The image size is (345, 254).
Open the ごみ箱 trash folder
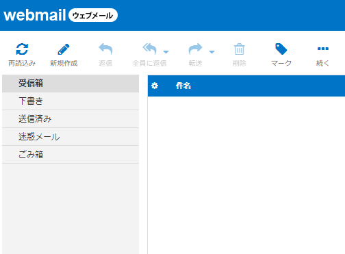point(71,155)
